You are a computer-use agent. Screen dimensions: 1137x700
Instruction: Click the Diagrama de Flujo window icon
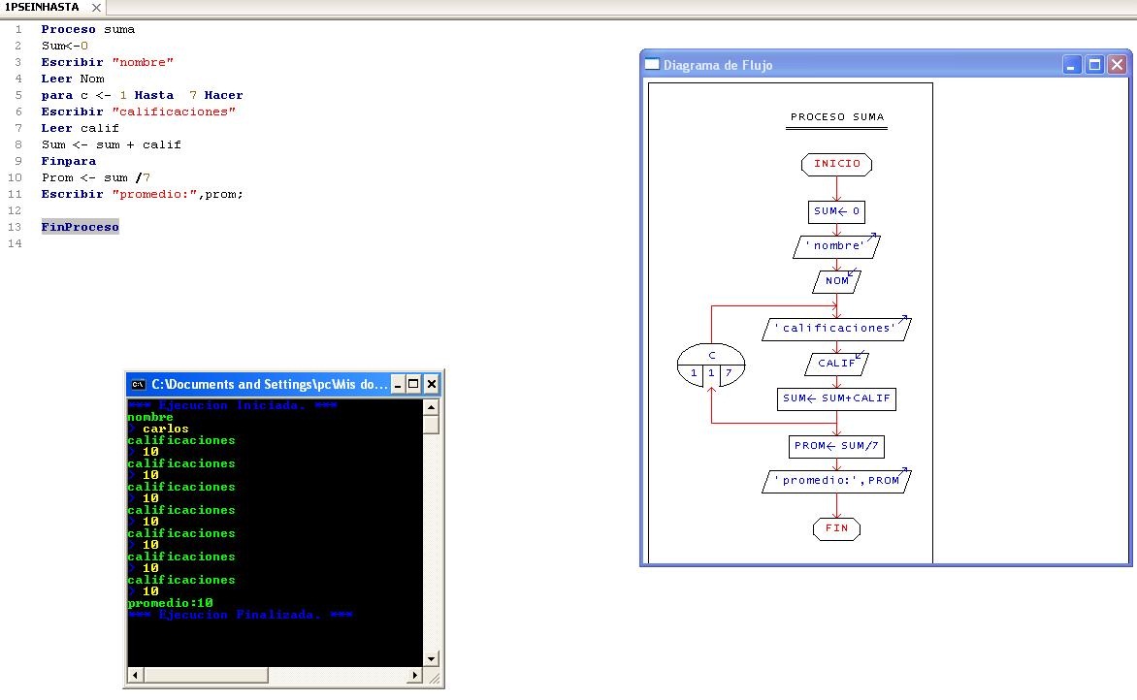pos(651,64)
